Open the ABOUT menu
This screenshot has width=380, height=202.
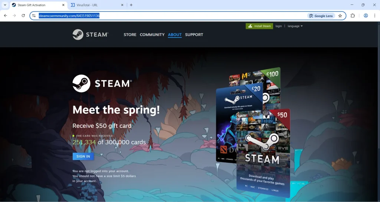pyautogui.click(x=175, y=34)
